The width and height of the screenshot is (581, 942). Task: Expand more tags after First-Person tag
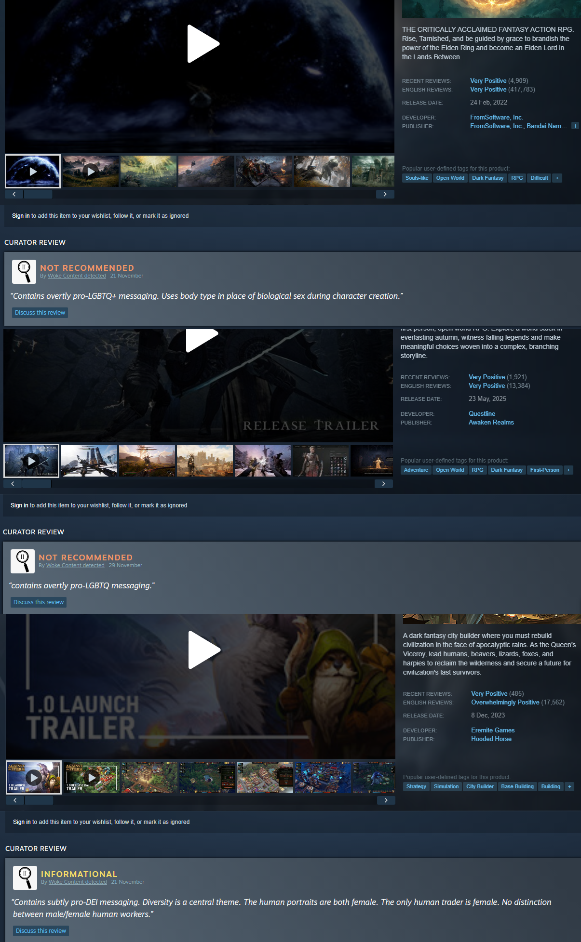[568, 470]
